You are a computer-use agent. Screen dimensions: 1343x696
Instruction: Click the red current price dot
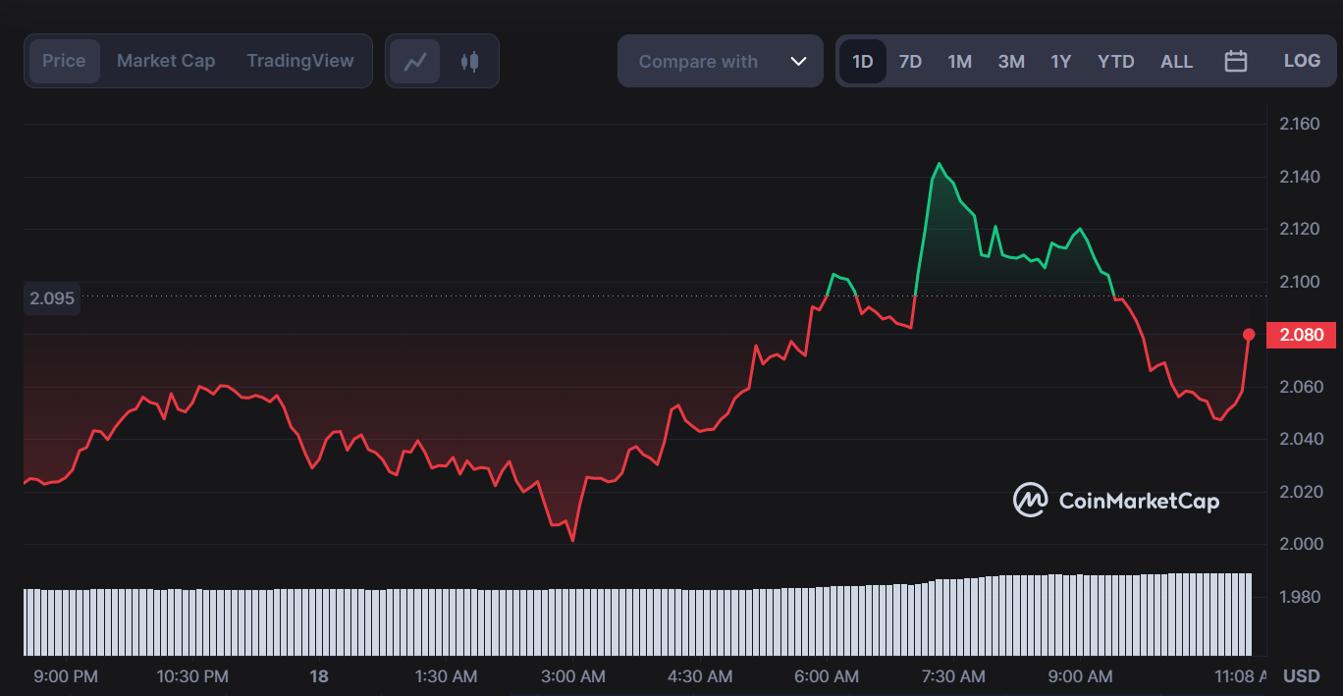point(1249,335)
